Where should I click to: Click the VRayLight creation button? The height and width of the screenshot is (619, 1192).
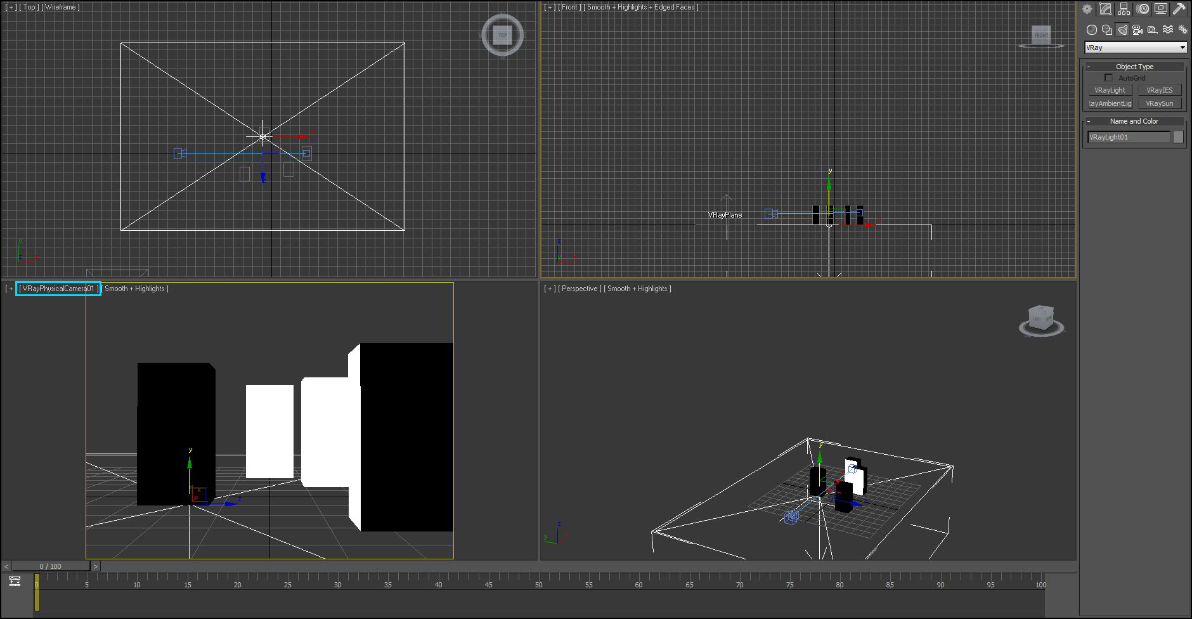[1110, 89]
